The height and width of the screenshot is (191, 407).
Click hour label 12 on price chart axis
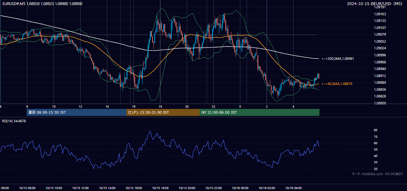pos(80,106)
